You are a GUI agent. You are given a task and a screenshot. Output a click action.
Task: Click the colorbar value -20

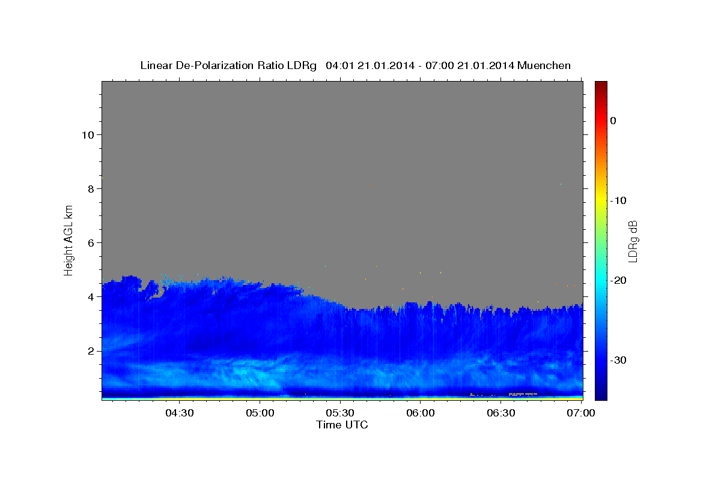[x=618, y=280]
